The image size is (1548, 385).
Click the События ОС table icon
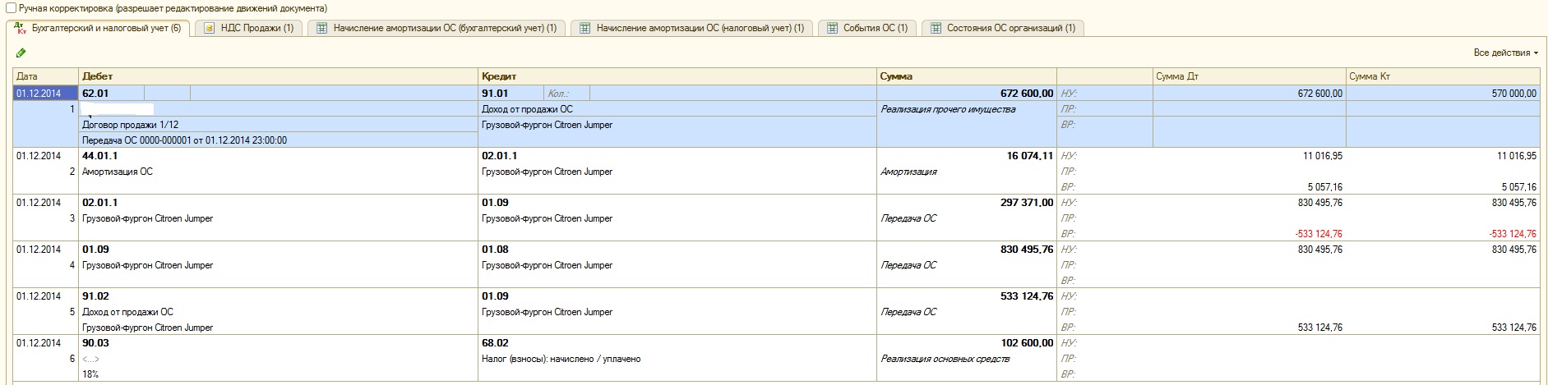click(x=832, y=28)
